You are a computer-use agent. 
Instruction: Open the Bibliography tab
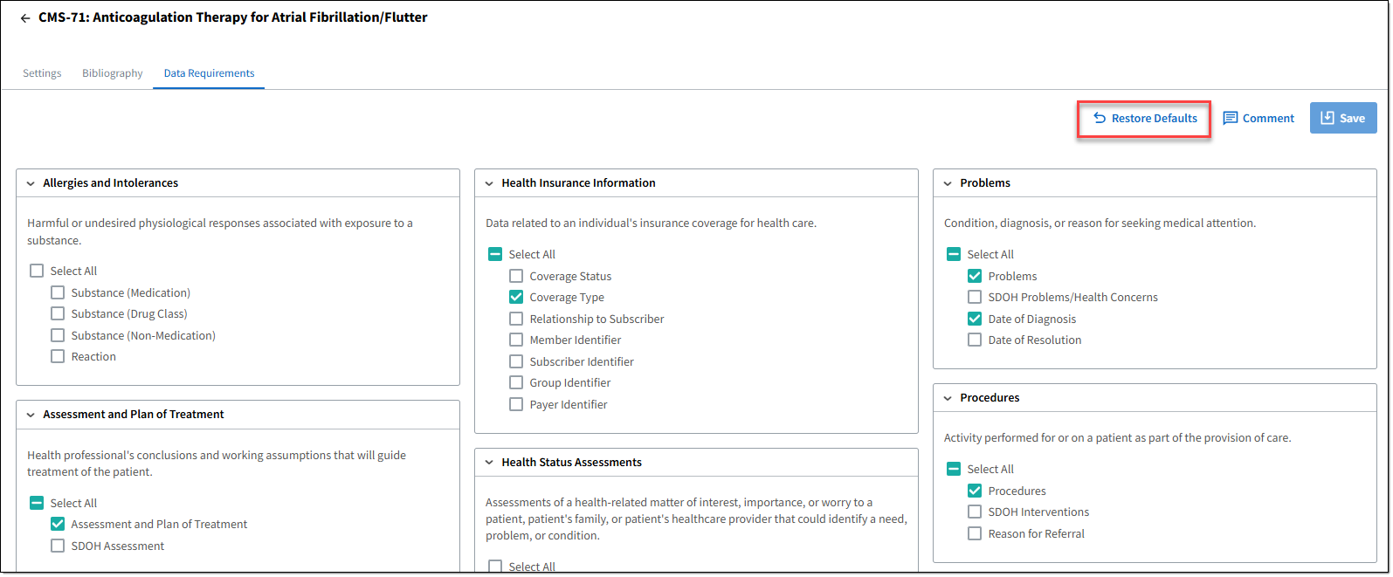[x=112, y=73]
